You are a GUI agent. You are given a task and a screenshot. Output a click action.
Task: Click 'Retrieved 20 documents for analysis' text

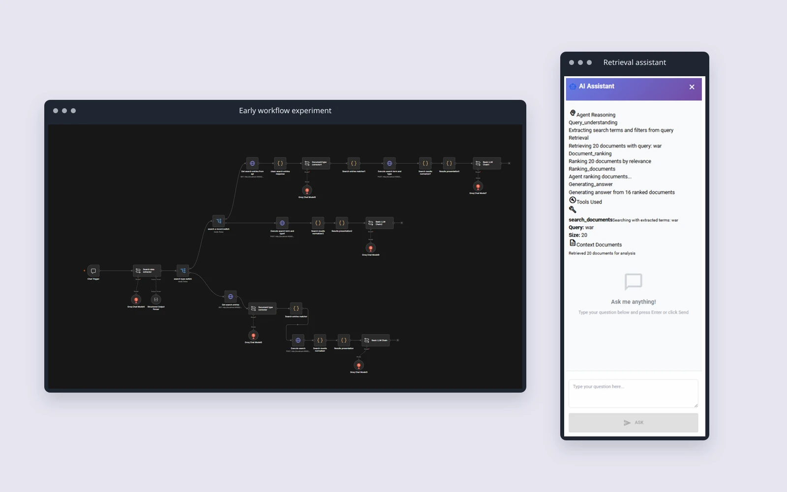[602, 253]
